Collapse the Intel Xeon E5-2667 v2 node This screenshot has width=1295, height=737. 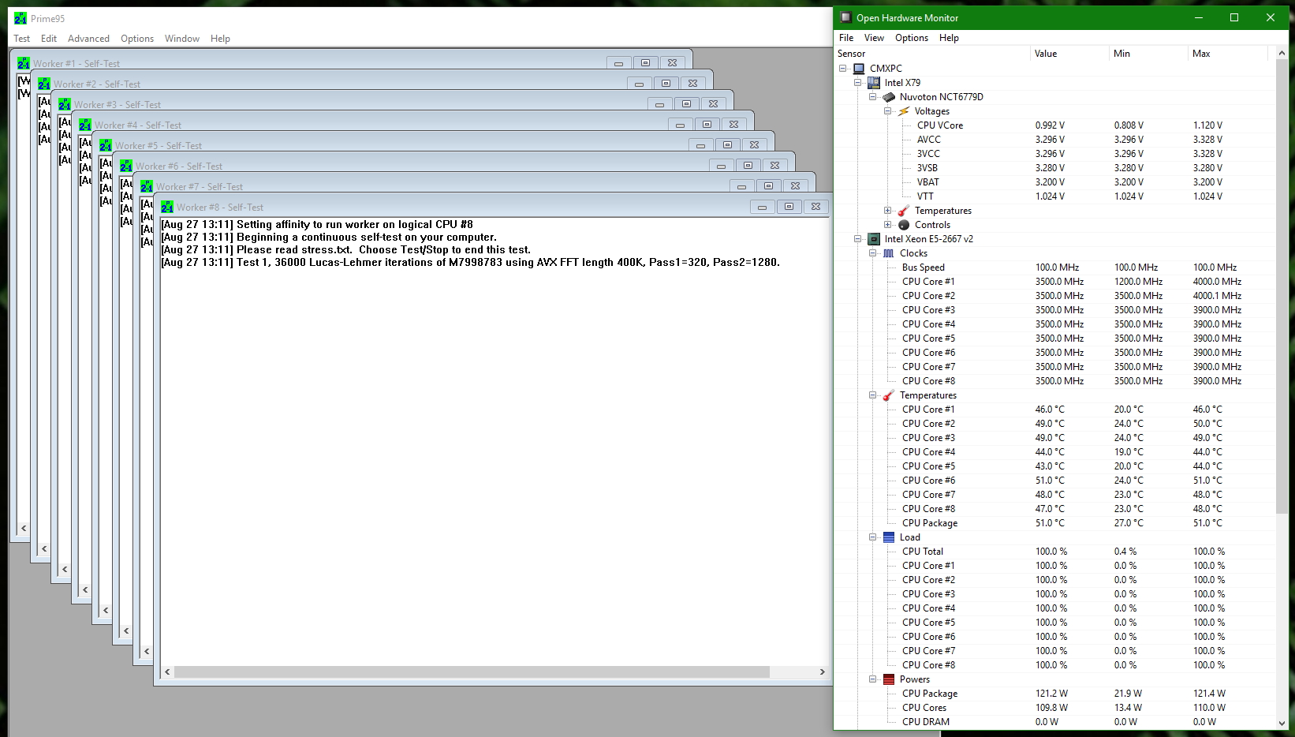[x=858, y=239]
